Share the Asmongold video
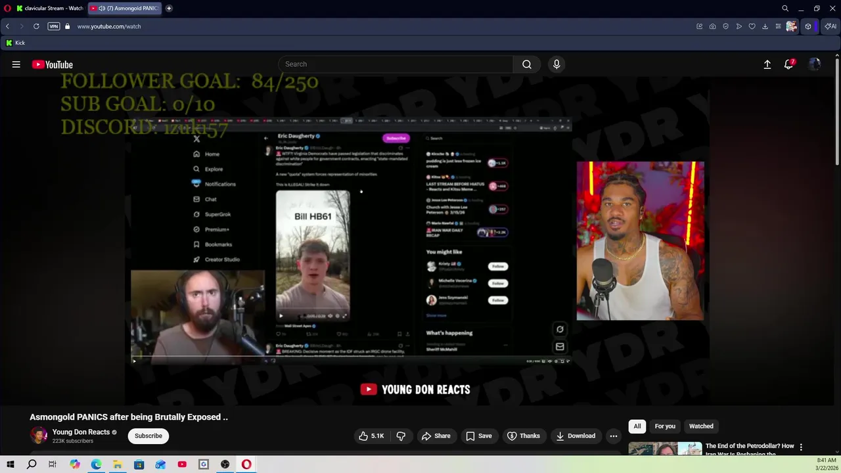841x473 pixels. 436,436
